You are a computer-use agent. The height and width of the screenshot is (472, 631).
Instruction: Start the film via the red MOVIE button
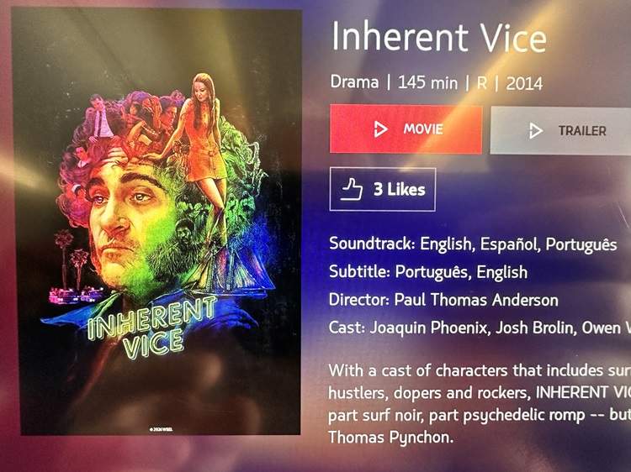tap(406, 129)
